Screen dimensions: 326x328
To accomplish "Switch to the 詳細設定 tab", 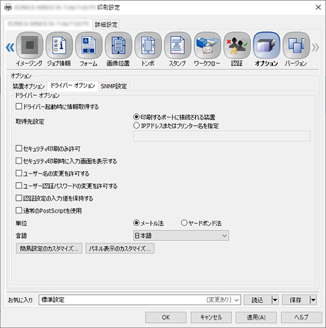I will point(106,25).
